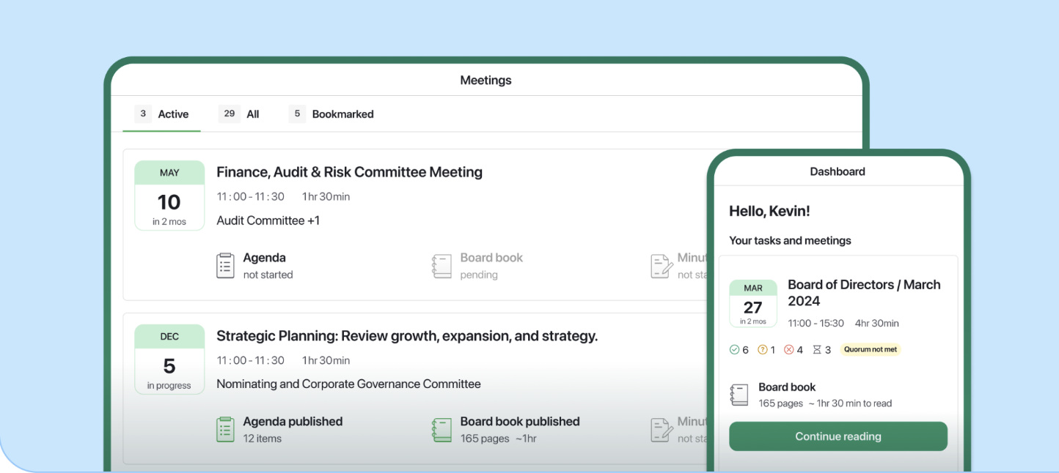This screenshot has height=473, width=1059.
Task: Click the green accepted checkmark count icon
Action: 734,350
